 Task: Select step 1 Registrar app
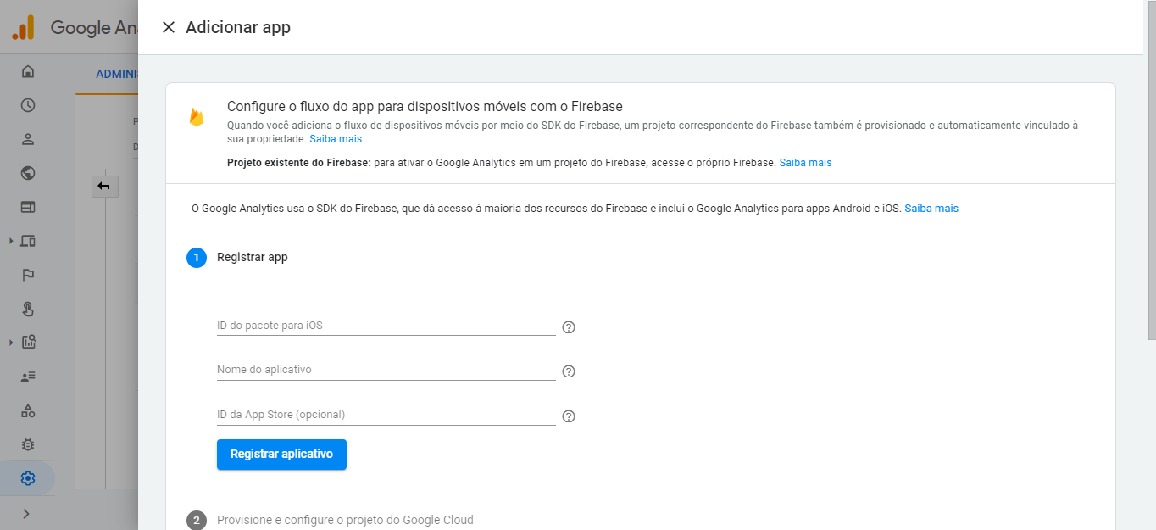(x=237, y=257)
